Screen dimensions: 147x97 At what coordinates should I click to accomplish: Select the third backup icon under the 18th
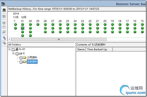[x=120, y=32]
